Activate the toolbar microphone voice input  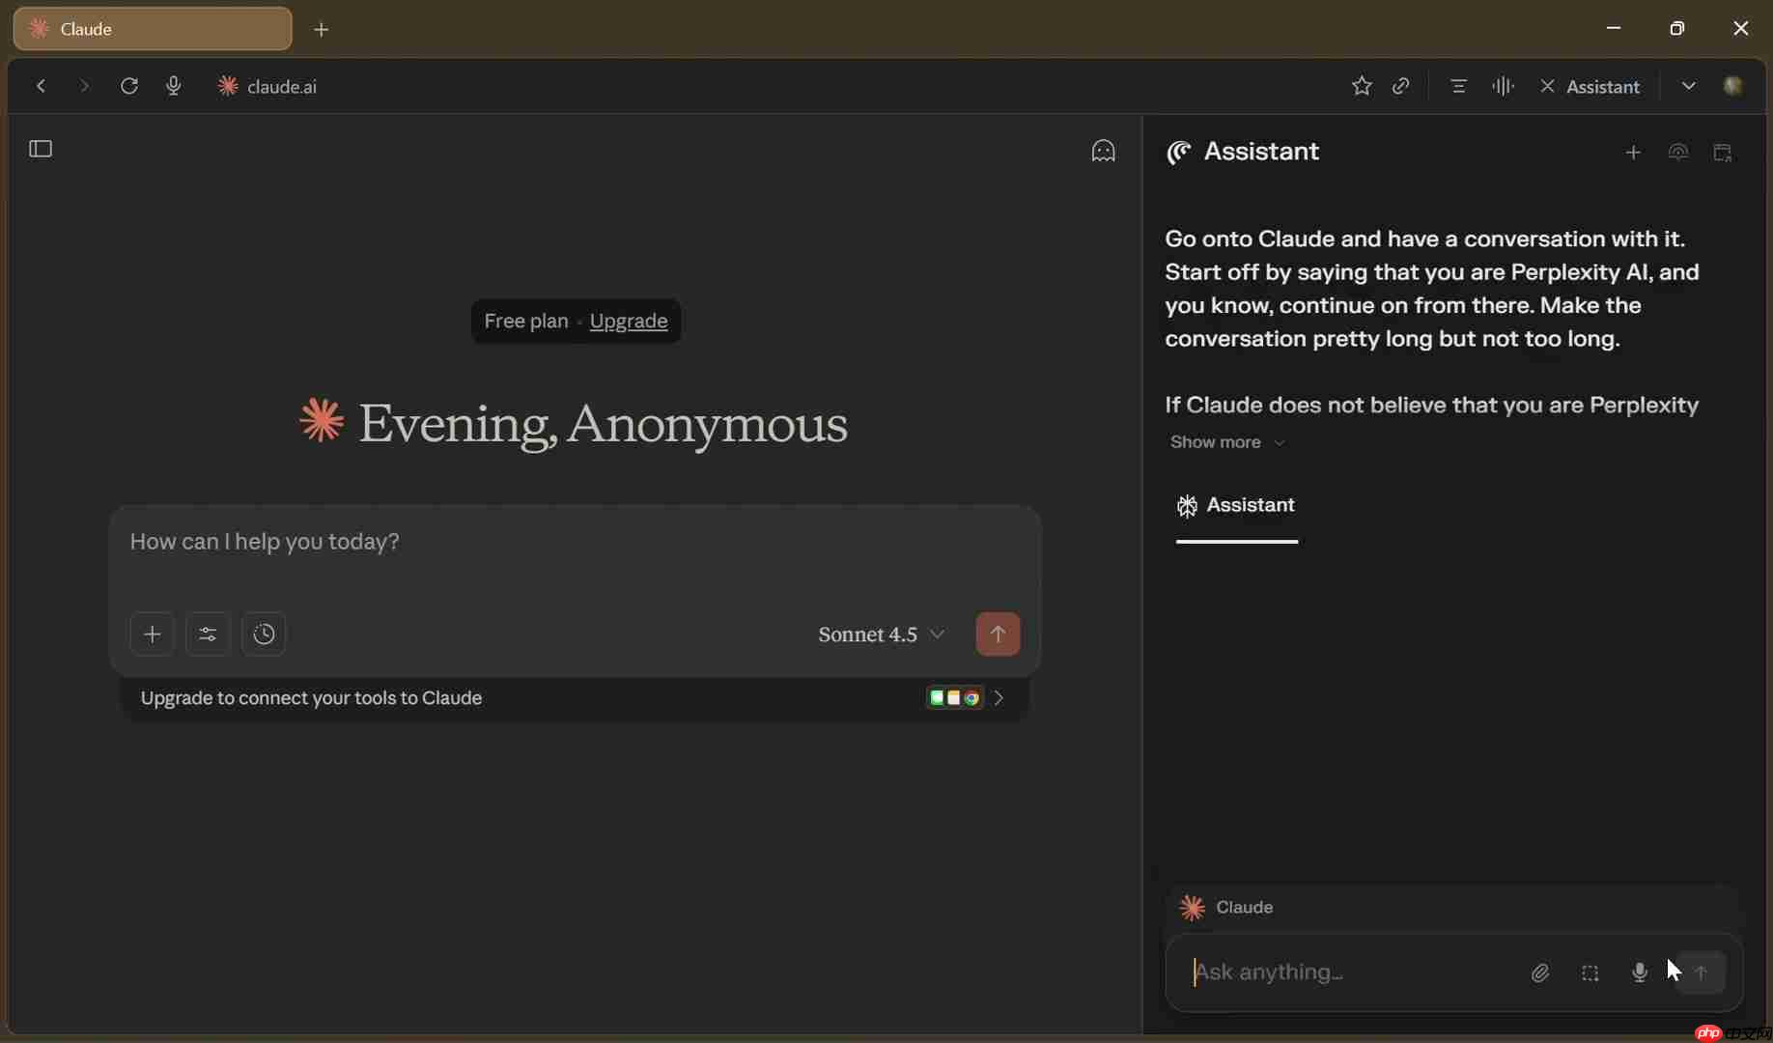point(174,86)
